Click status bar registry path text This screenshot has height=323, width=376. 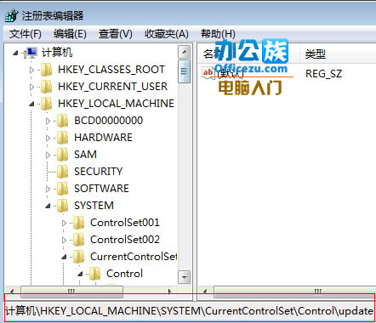click(190, 311)
